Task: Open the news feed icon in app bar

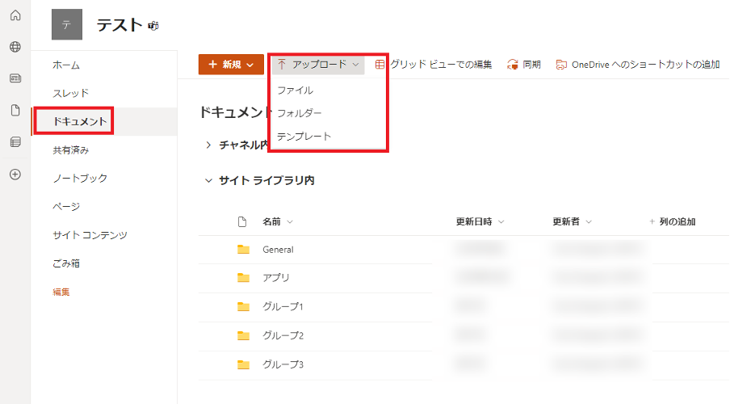Action: click(x=15, y=78)
